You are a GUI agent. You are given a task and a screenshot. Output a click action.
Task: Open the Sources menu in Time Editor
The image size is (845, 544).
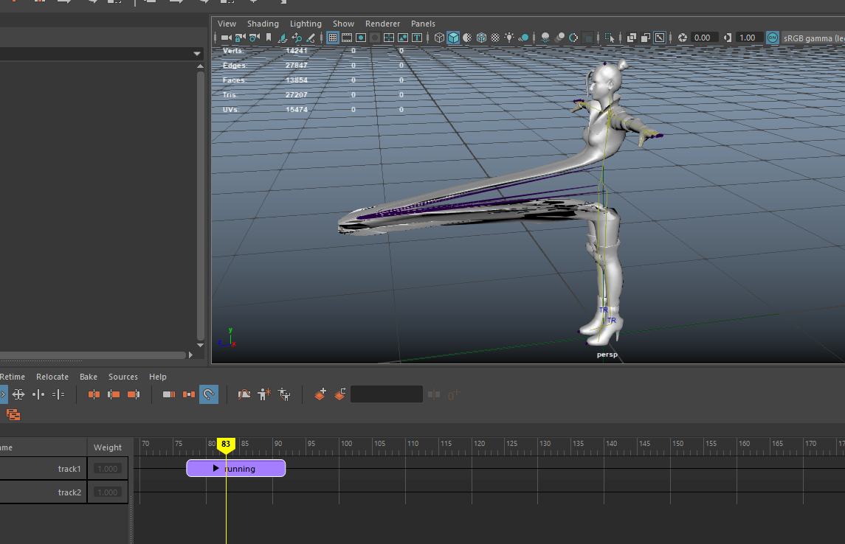click(x=123, y=377)
